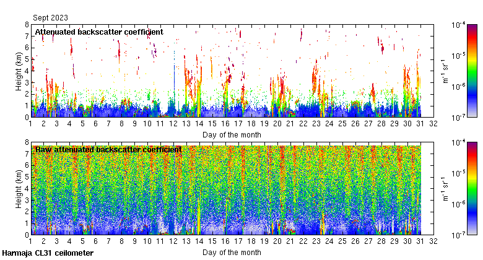Click the 2 km height tick of the bottom plot
The height and width of the screenshot is (260, 483).
(27, 212)
